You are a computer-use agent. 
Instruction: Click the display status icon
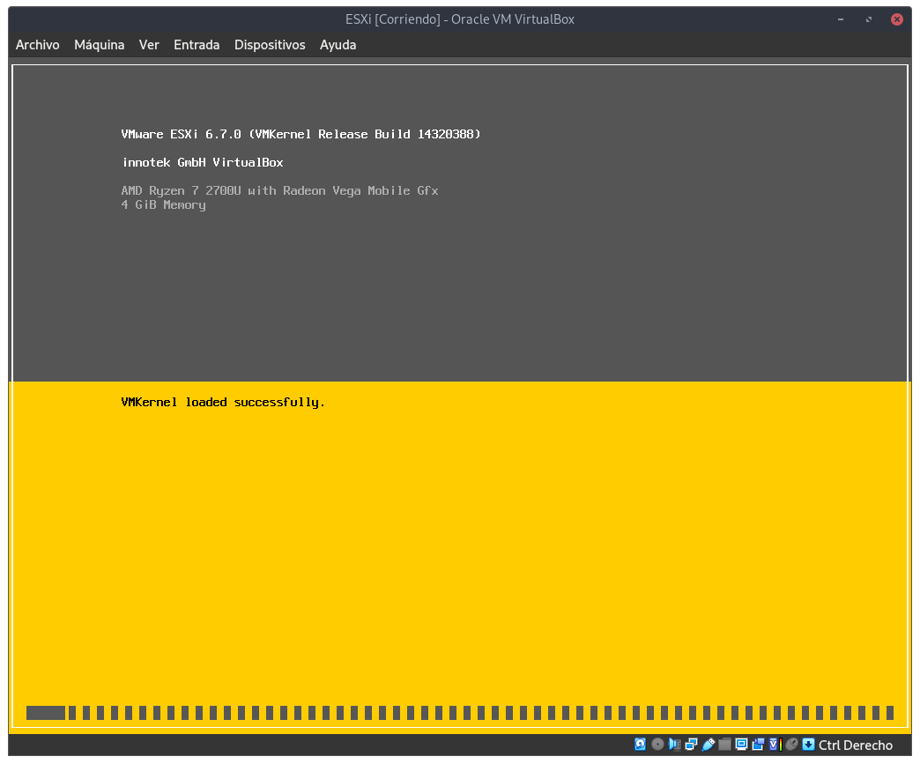(742, 744)
